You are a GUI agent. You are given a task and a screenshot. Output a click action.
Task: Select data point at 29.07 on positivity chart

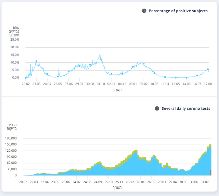click(79, 66)
